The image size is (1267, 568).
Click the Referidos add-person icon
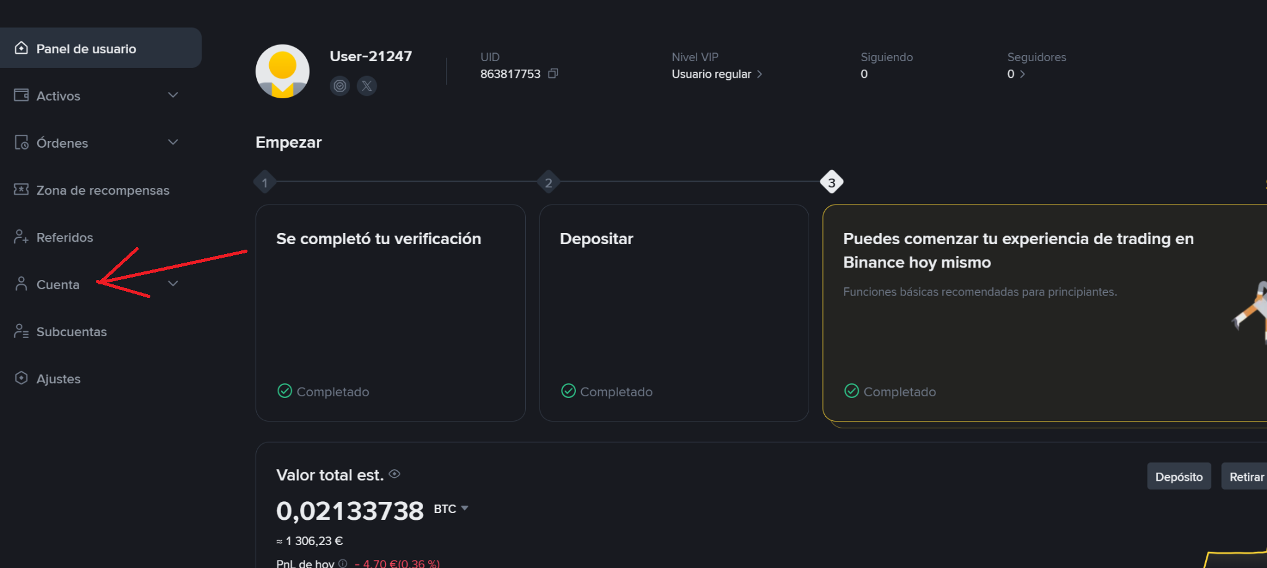pos(22,237)
